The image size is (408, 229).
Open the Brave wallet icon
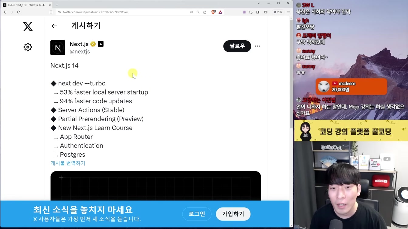point(266,12)
